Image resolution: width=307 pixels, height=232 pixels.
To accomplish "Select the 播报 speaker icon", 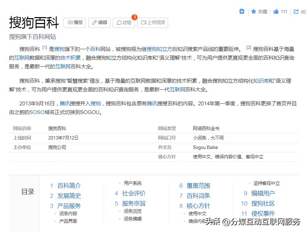I will (x=70, y=23).
